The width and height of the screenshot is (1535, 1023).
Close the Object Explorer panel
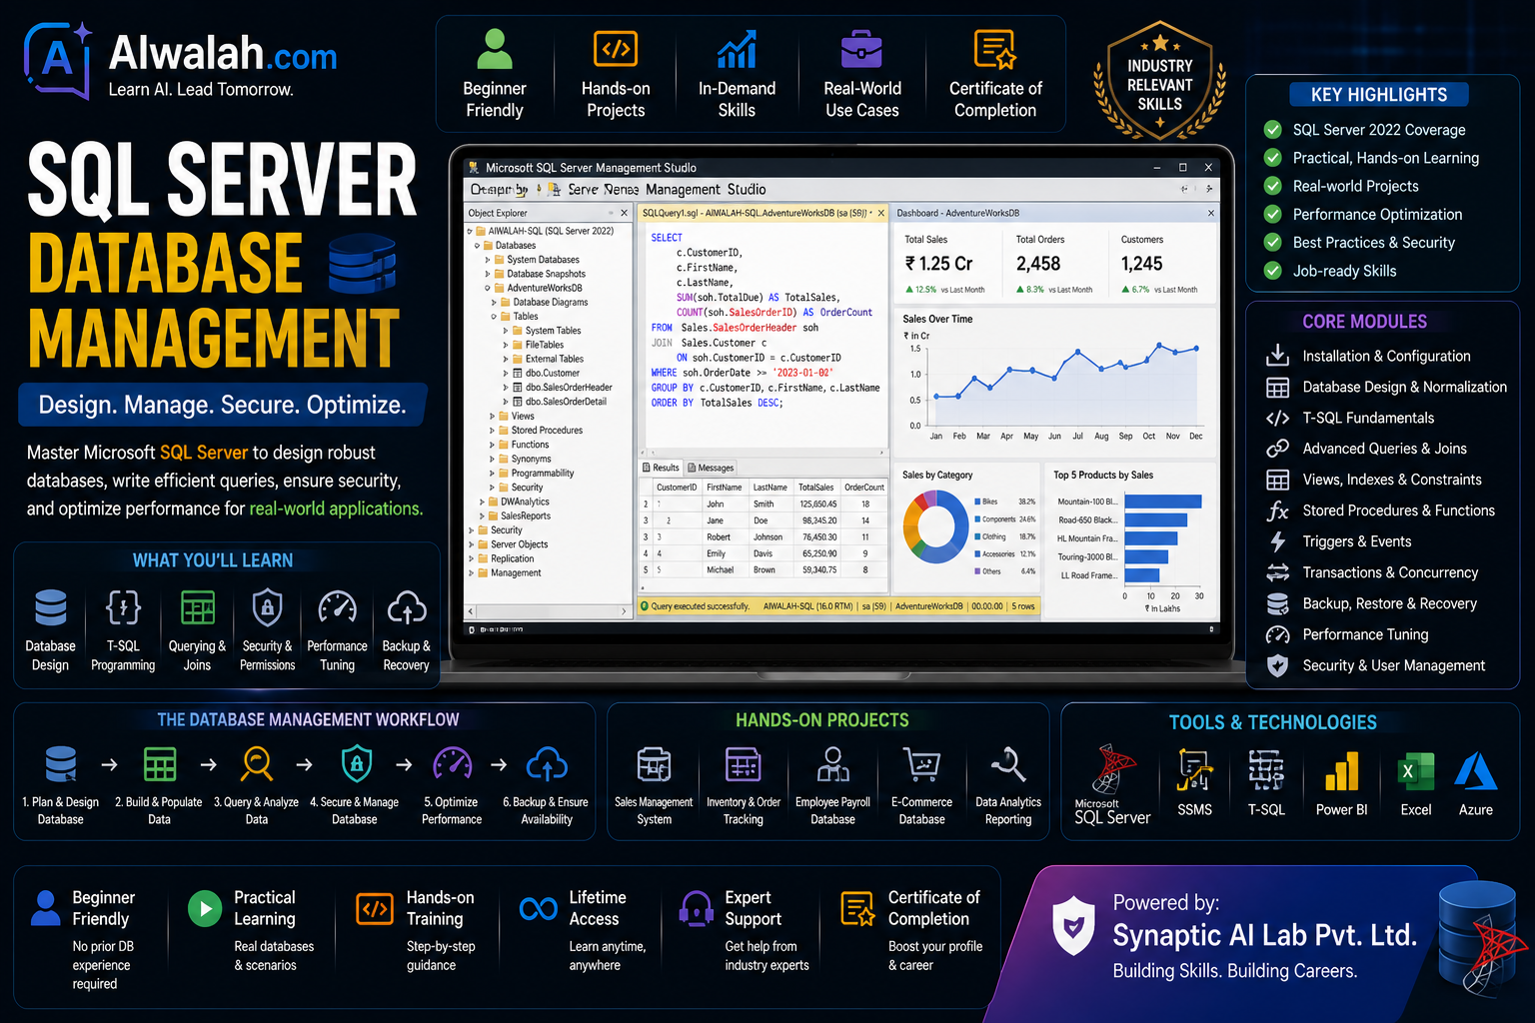[624, 213]
